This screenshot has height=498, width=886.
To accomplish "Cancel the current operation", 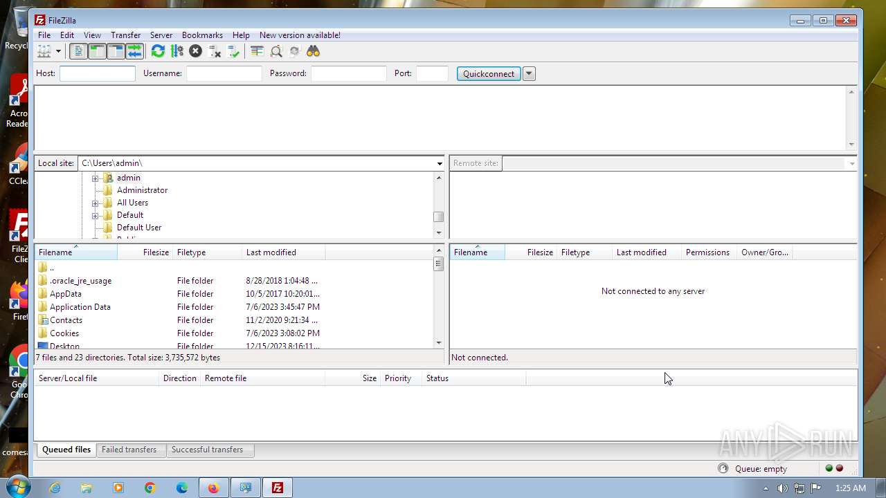I will pos(196,51).
